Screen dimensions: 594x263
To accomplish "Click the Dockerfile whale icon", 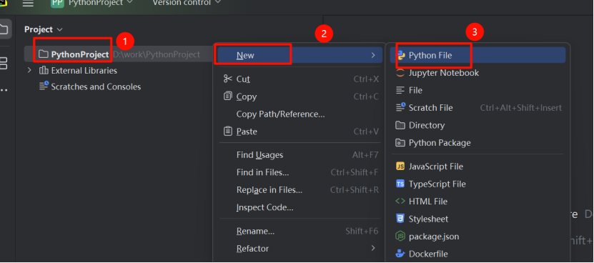I will 400,253.
